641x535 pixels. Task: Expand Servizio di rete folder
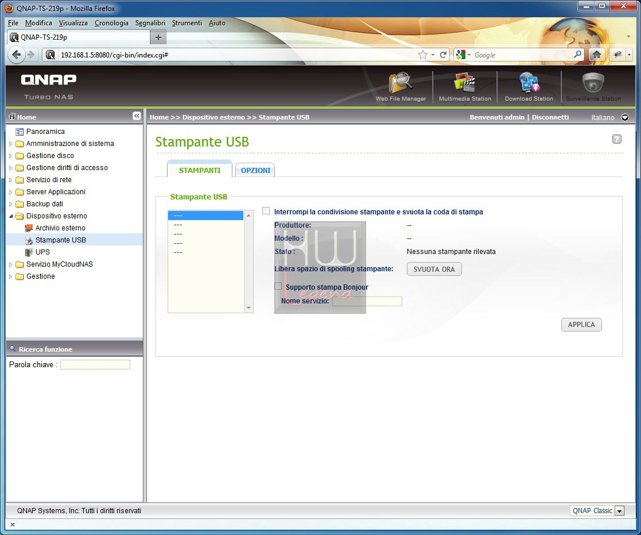tap(11, 180)
